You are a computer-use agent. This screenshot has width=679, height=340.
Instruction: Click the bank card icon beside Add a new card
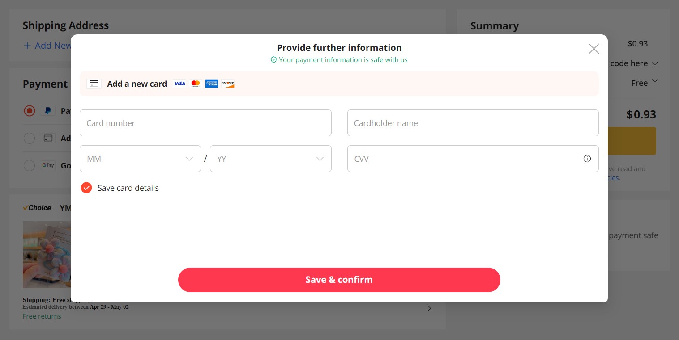tap(94, 84)
